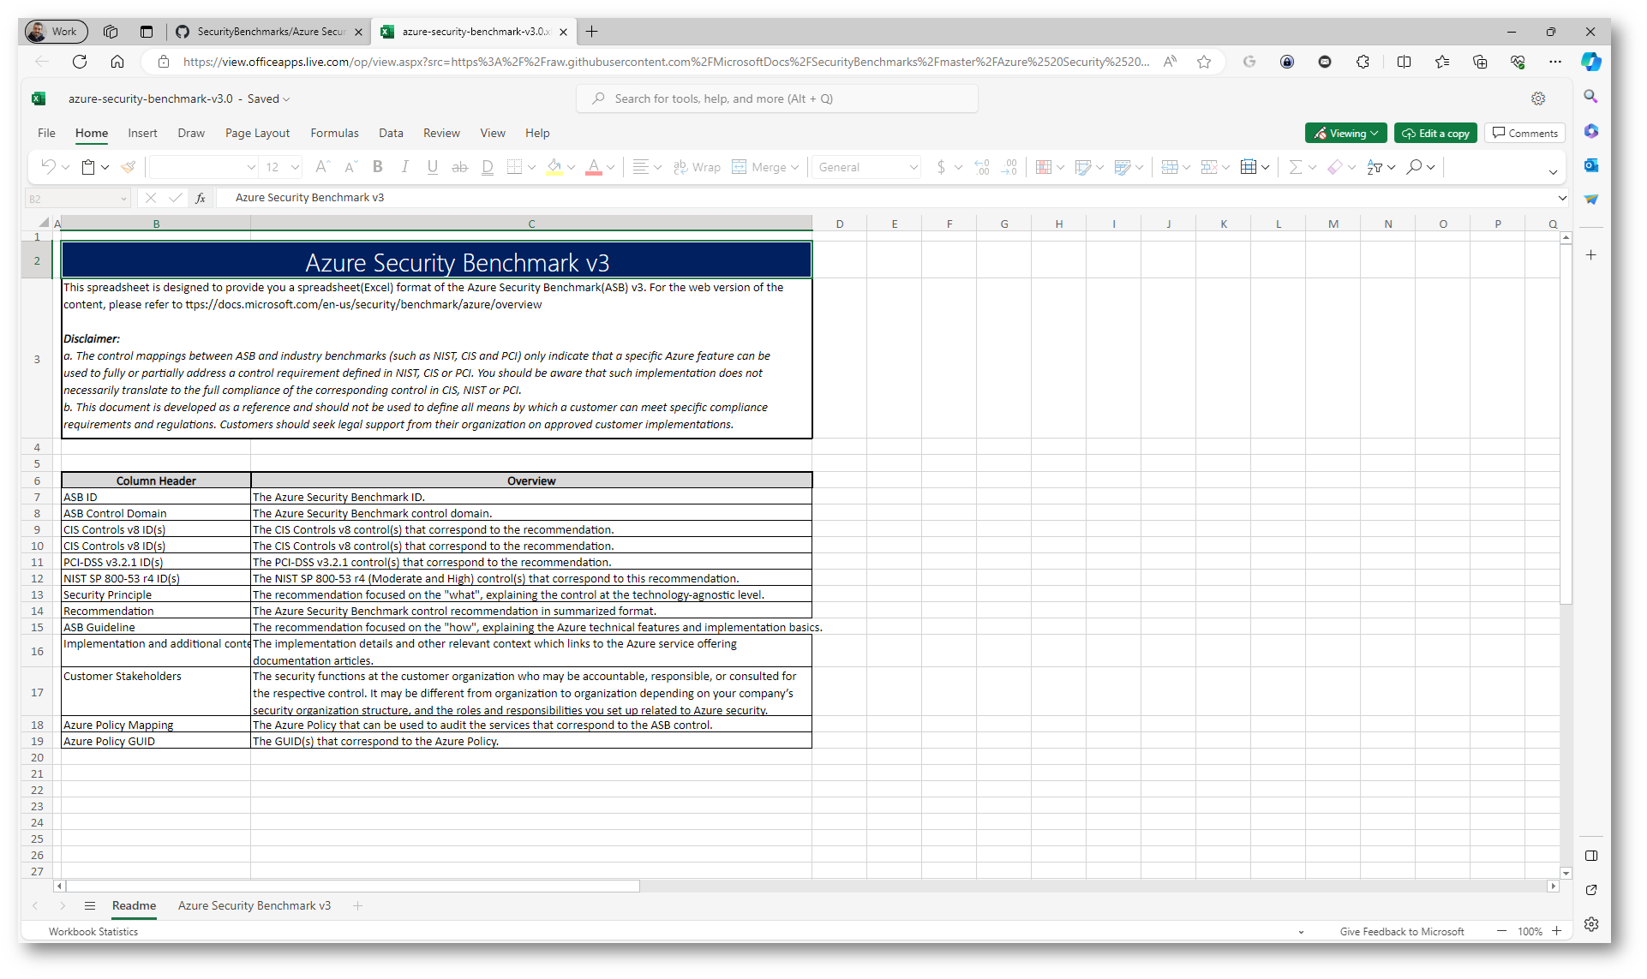
Task: Select the Format Painter icon
Action: (x=128, y=167)
